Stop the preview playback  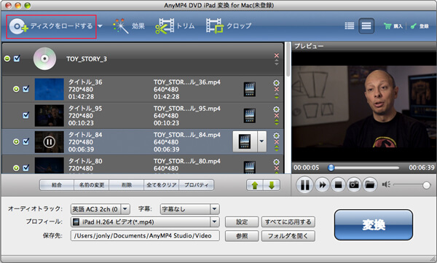(338, 184)
